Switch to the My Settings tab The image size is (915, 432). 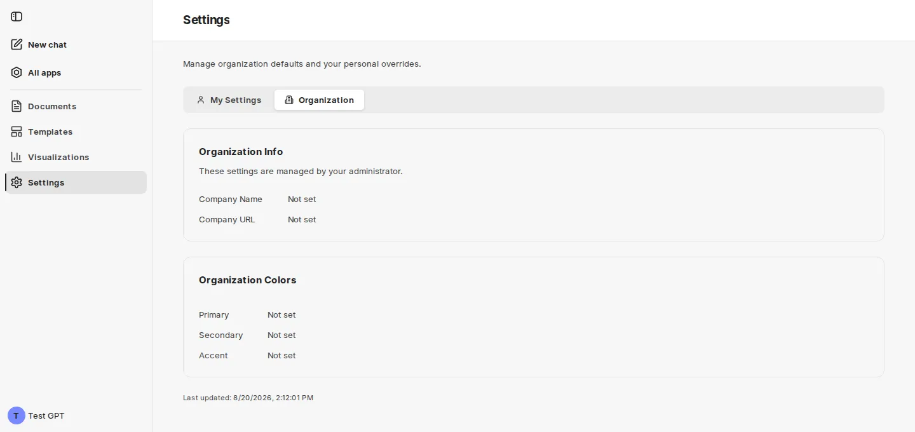[229, 100]
